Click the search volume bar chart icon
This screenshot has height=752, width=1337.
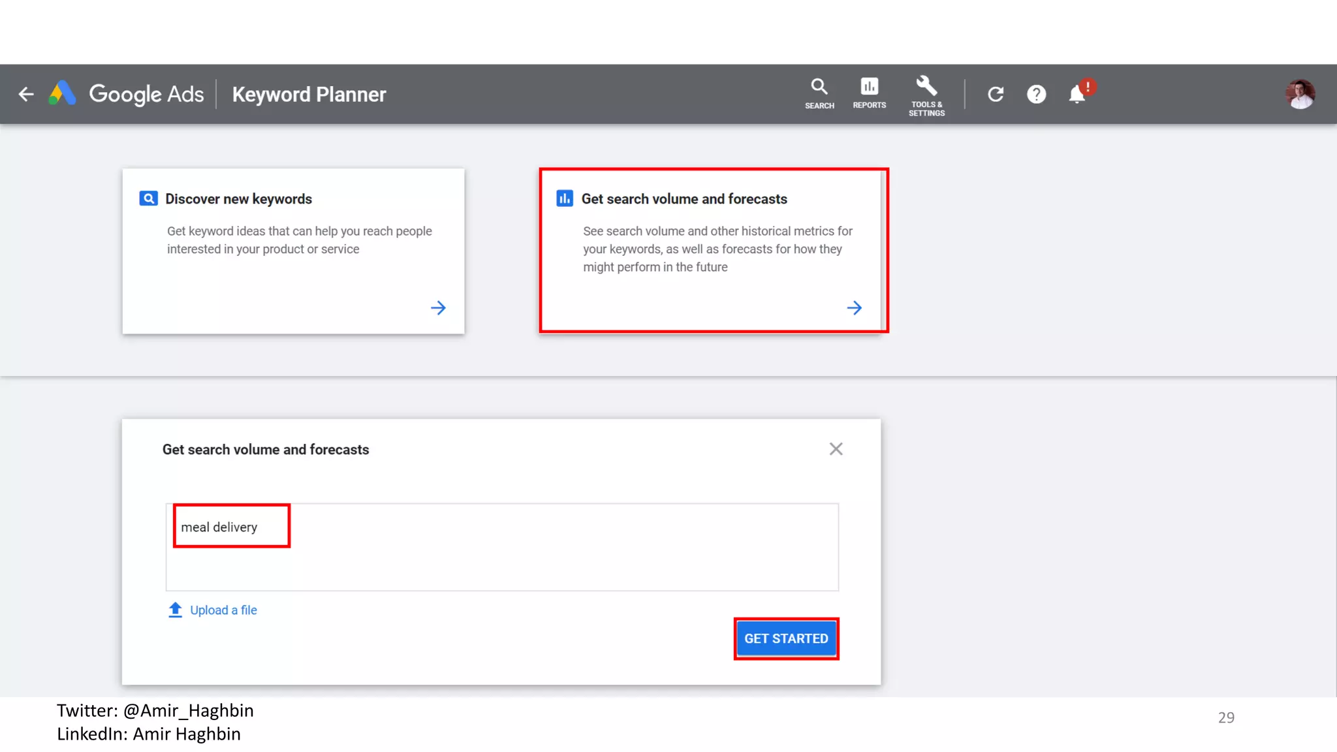565,198
